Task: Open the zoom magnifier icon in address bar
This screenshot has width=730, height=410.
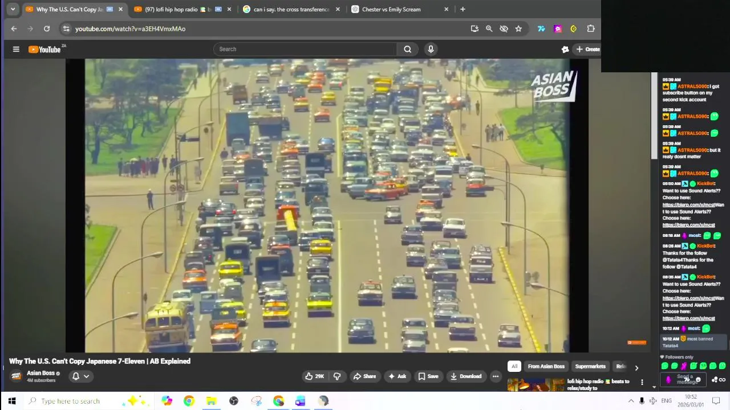Action: click(x=489, y=28)
